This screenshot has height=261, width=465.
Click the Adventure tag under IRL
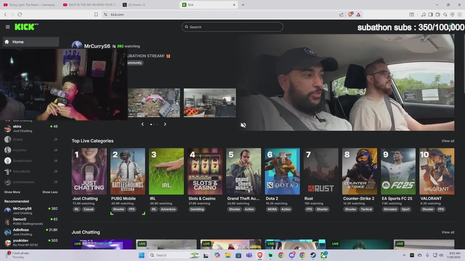tap(168, 209)
